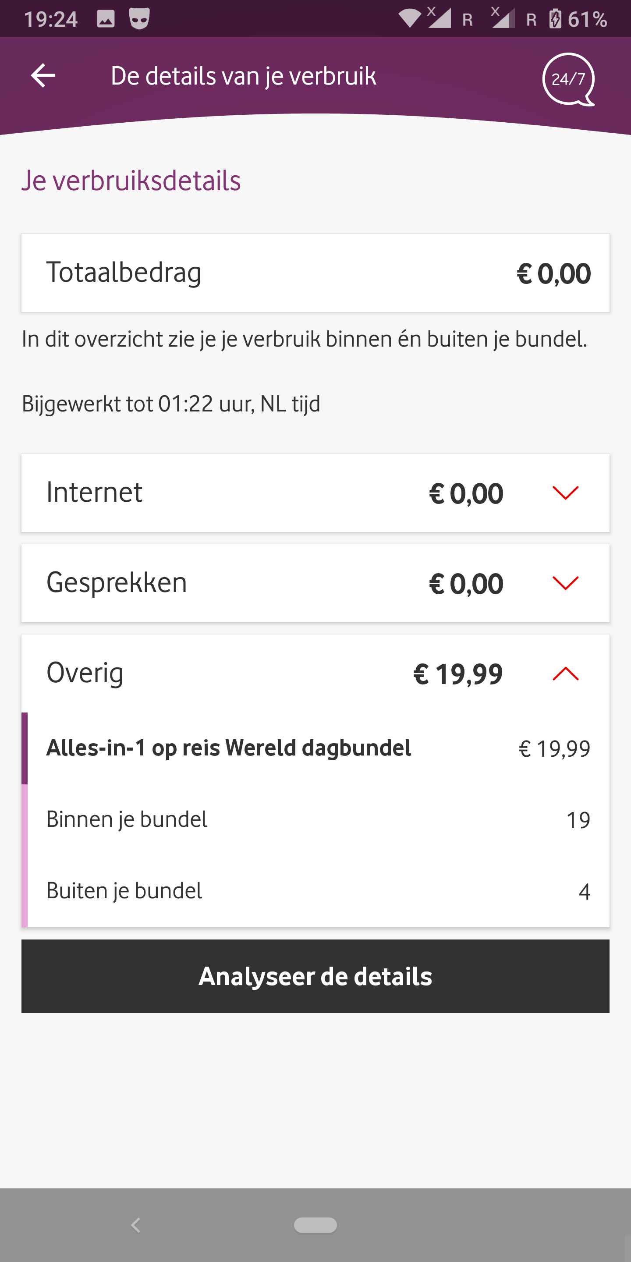Tap the Gesprekken € 0,00 amount

[466, 584]
